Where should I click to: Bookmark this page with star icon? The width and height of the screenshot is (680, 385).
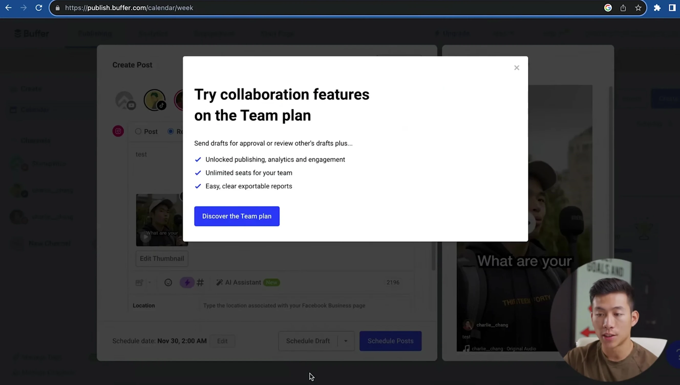tap(638, 8)
